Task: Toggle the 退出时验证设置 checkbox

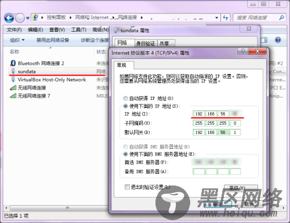Action: [127, 187]
